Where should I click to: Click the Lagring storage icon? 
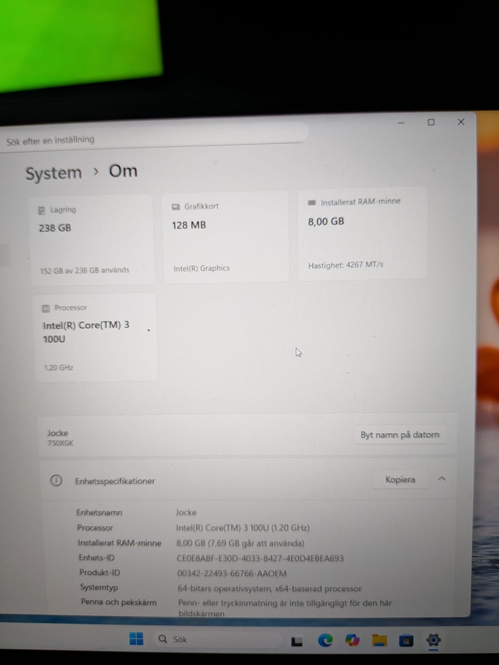pyautogui.click(x=42, y=210)
